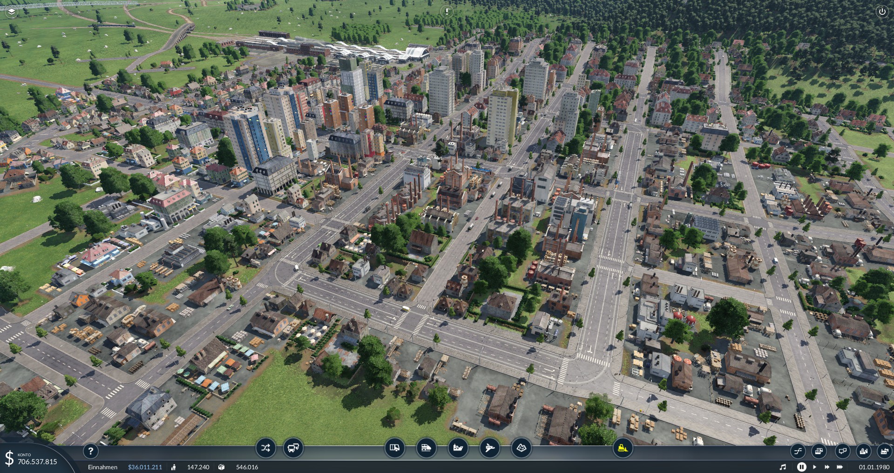Activate the yellow bulldozer tool

622,448
